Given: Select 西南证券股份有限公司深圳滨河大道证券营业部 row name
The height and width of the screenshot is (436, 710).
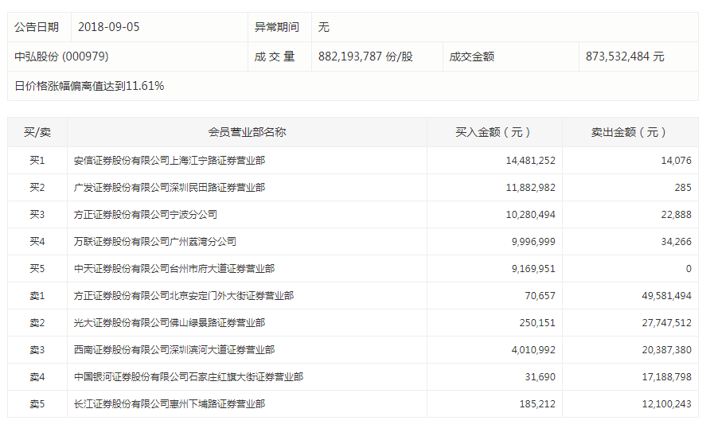Looking at the screenshot, I should (x=174, y=350).
